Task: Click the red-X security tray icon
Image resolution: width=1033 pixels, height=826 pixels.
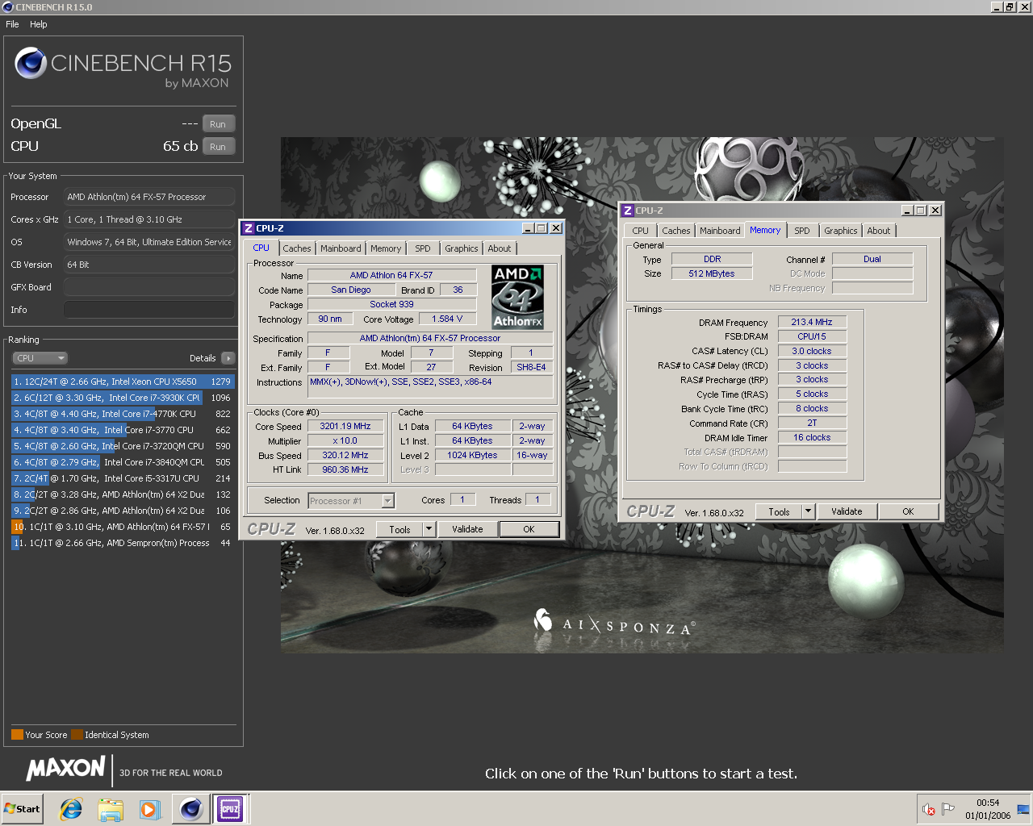Action: 929,809
